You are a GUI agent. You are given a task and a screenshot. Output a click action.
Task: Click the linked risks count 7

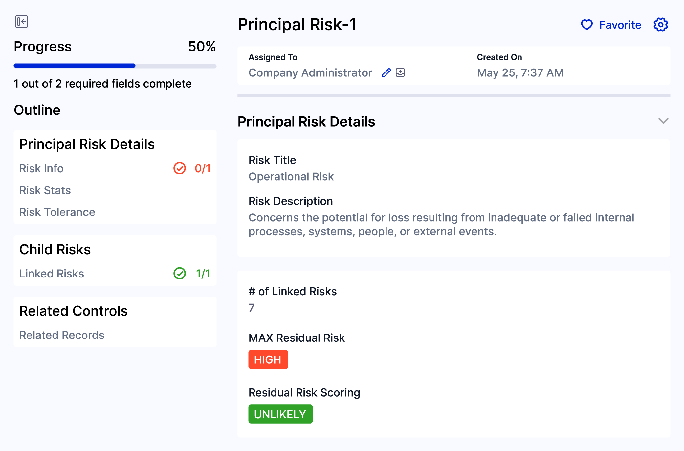click(252, 308)
